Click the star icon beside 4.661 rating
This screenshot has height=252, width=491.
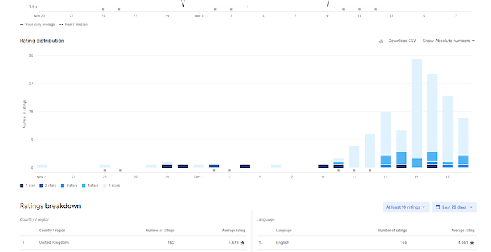click(x=472, y=243)
